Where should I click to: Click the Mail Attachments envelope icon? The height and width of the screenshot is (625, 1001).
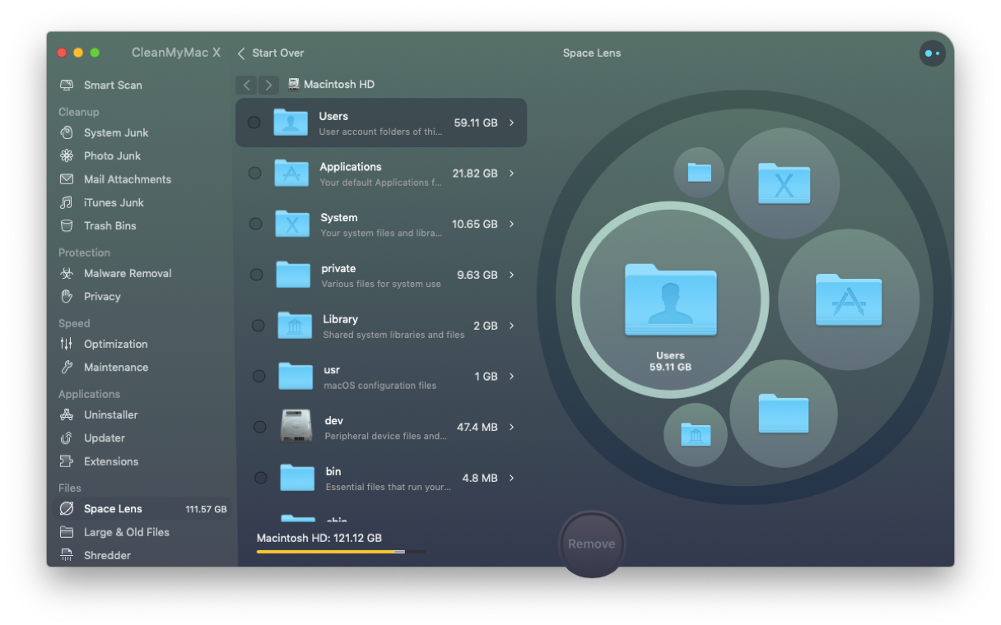(67, 179)
